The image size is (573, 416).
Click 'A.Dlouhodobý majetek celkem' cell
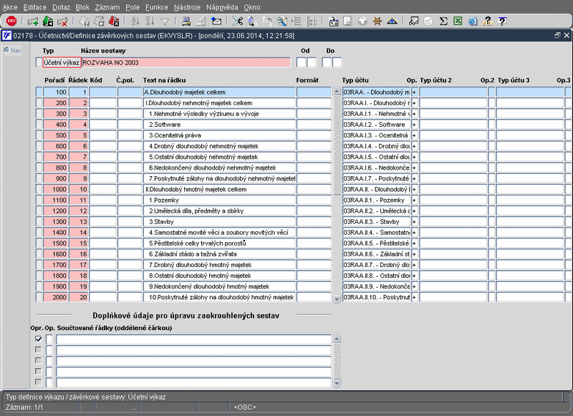click(x=219, y=92)
